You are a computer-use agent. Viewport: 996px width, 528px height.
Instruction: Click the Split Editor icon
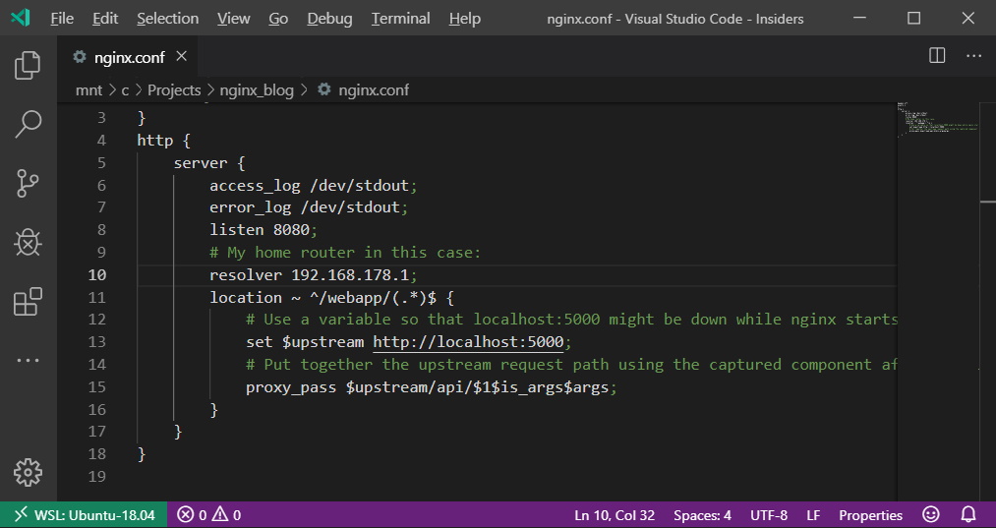[x=937, y=56]
